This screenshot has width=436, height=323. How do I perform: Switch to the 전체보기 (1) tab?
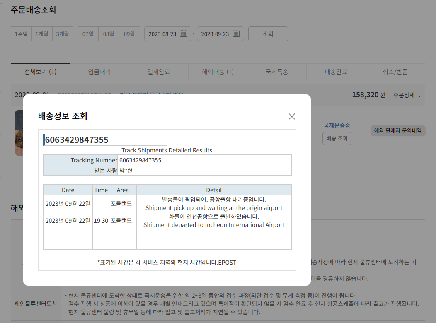(40, 72)
